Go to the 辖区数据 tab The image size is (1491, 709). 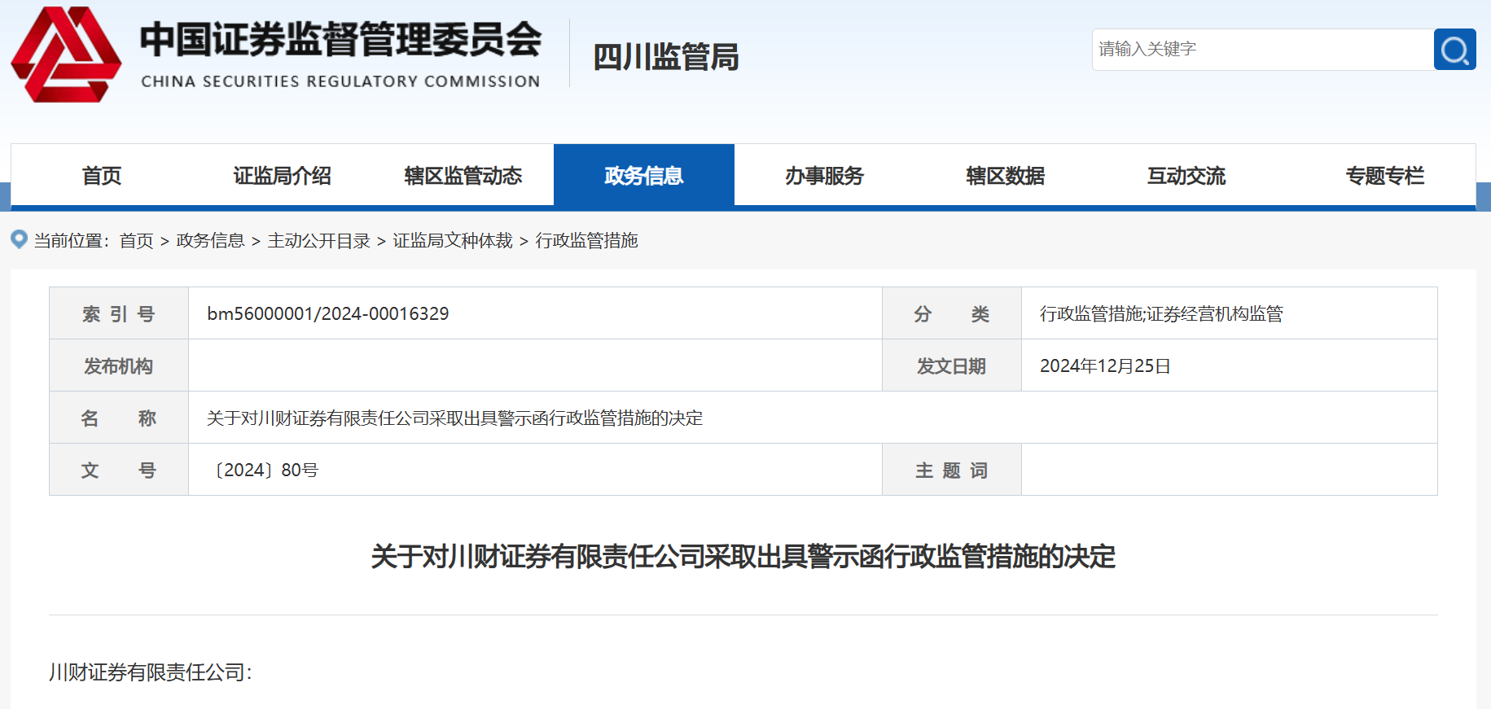(1005, 176)
